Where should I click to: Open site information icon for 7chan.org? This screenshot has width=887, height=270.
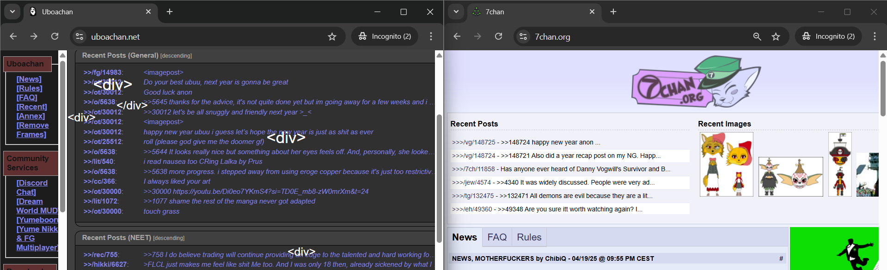[x=523, y=36]
